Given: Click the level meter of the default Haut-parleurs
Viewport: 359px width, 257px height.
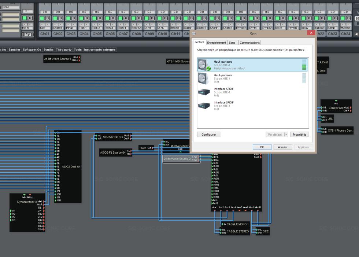Looking at the screenshot, I should (x=304, y=65).
